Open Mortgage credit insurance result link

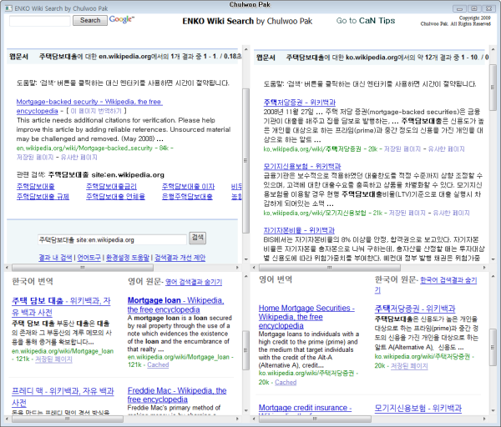tap(305, 408)
